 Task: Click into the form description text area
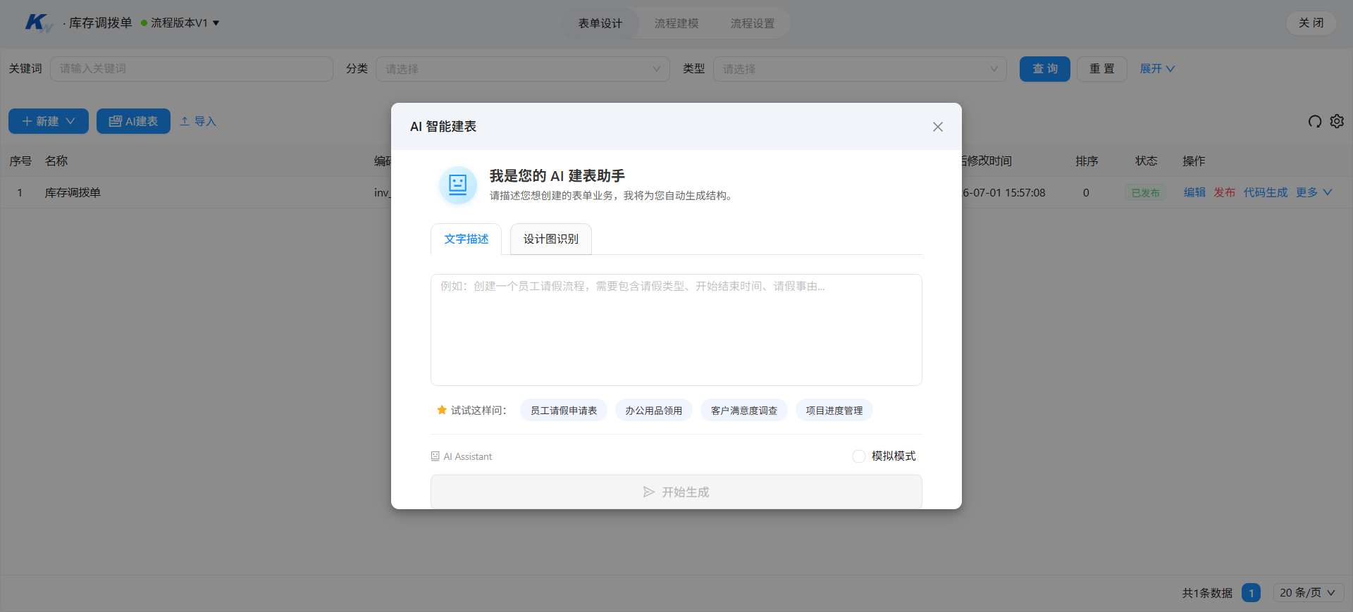[x=676, y=330]
